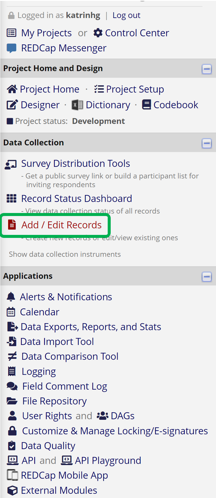Show data collection instruments
The image size is (216, 498).
tap(65, 254)
